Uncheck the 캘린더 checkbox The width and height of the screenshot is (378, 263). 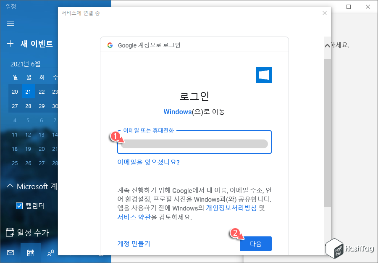click(18, 206)
